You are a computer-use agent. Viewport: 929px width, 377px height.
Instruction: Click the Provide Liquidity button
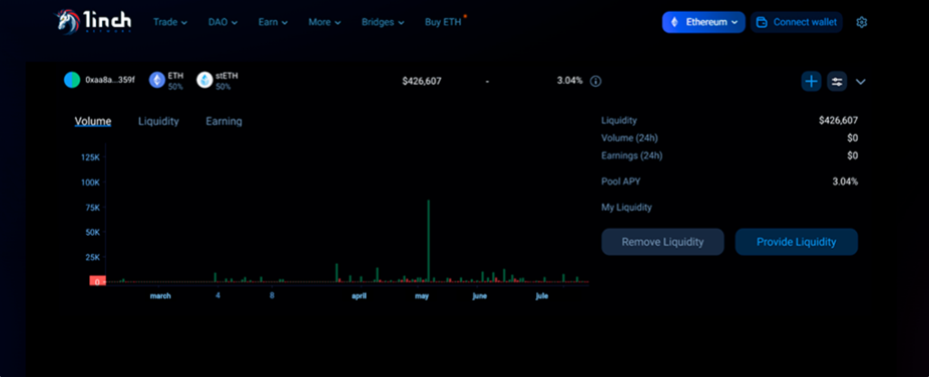[796, 242]
